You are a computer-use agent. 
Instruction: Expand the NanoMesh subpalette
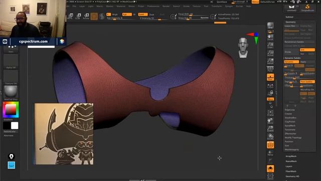(x=291, y=161)
